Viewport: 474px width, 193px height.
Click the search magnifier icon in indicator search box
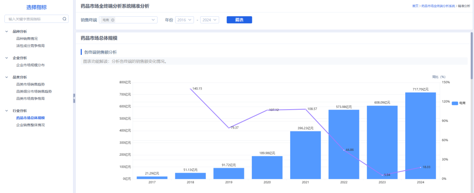(65, 19)
